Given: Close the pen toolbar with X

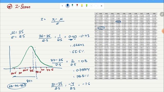Looking at the screenshot, I should 101,6.
